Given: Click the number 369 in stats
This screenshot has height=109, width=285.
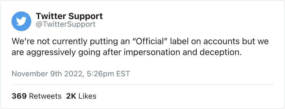Looking at the screenshot, I should 19,96.
